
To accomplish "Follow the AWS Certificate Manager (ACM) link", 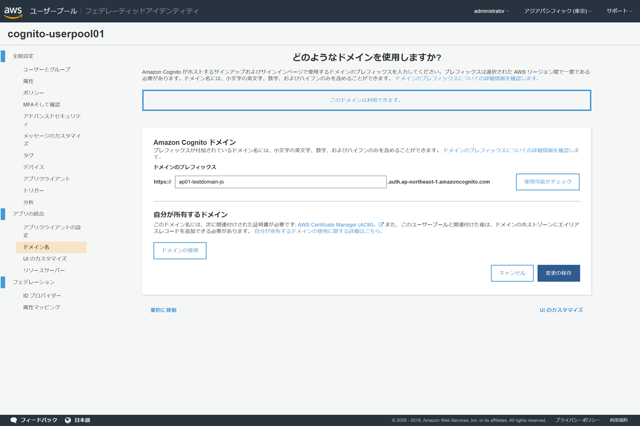I will point(336,225).
